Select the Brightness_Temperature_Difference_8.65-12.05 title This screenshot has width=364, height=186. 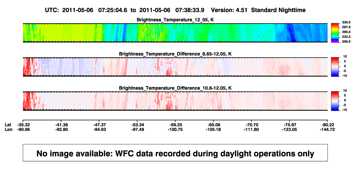(x=175, y=54)
